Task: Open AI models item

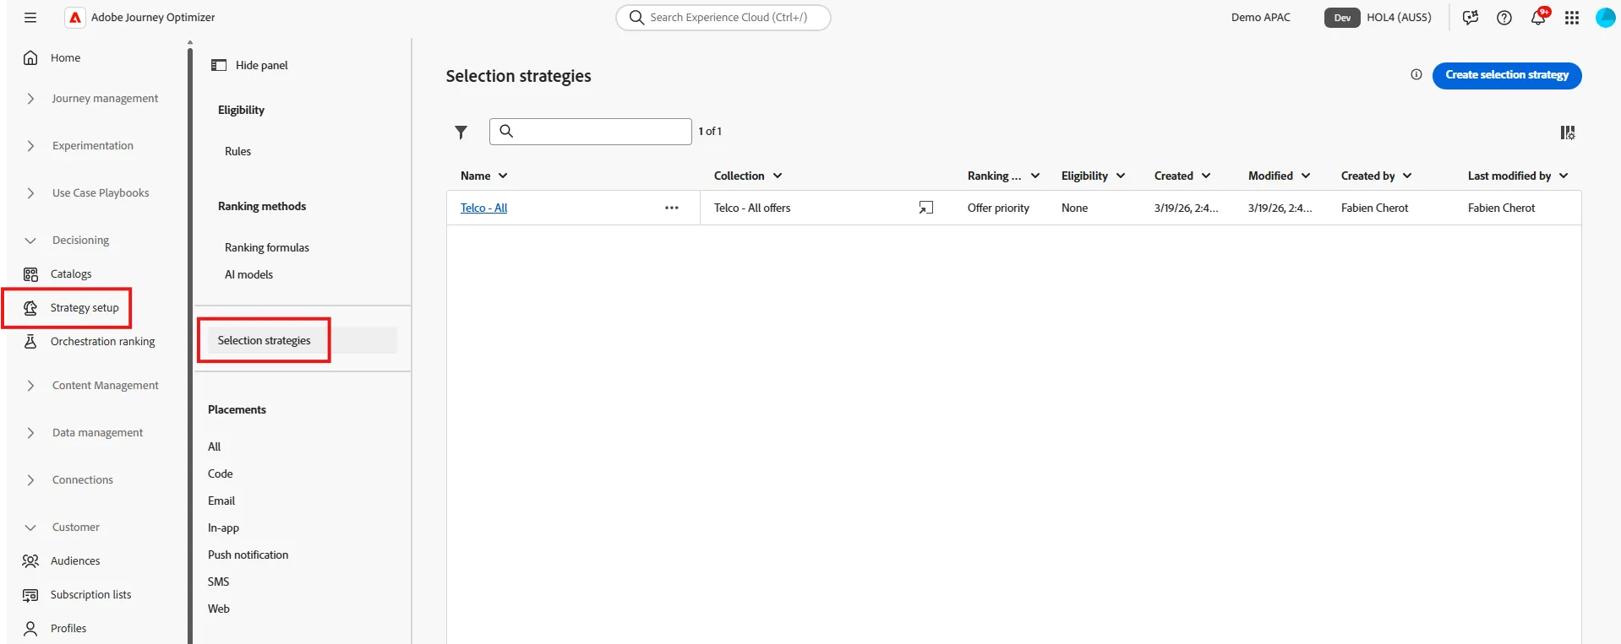Action: (x=248, y=274)
